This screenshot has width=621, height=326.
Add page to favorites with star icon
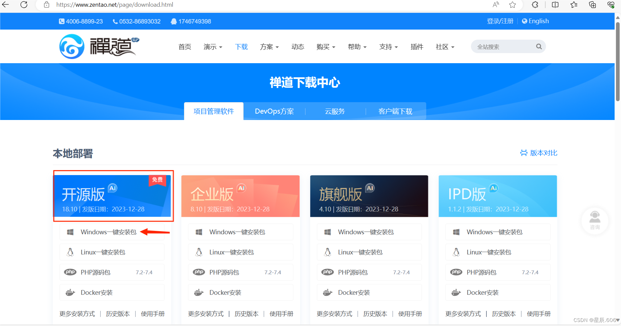[512, 5]
